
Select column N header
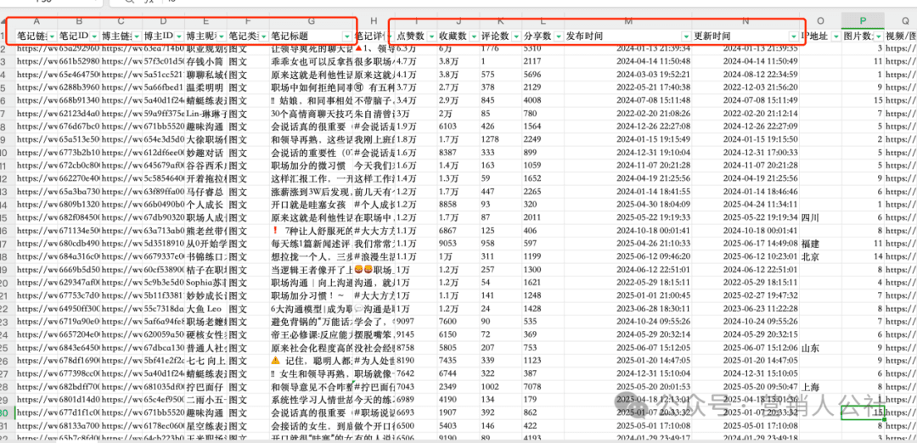tap(745, 21)
